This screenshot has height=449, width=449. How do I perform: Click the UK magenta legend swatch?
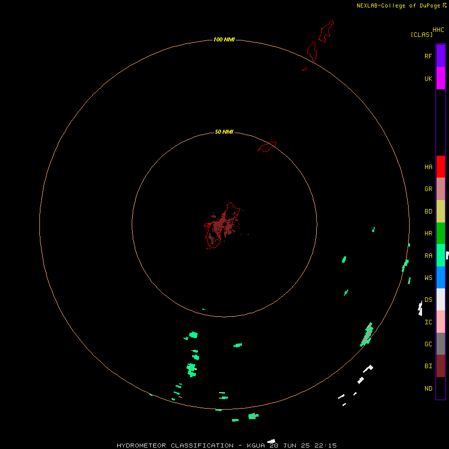coord(441,78)
